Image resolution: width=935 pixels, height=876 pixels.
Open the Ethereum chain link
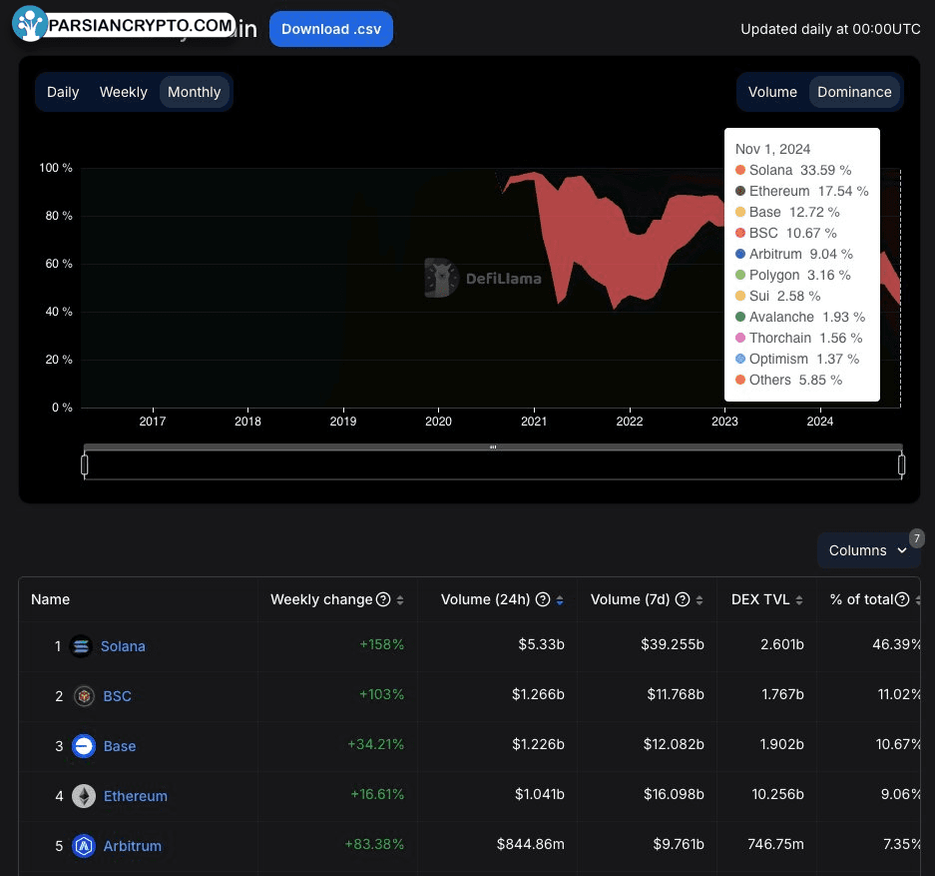pos(136,796)
